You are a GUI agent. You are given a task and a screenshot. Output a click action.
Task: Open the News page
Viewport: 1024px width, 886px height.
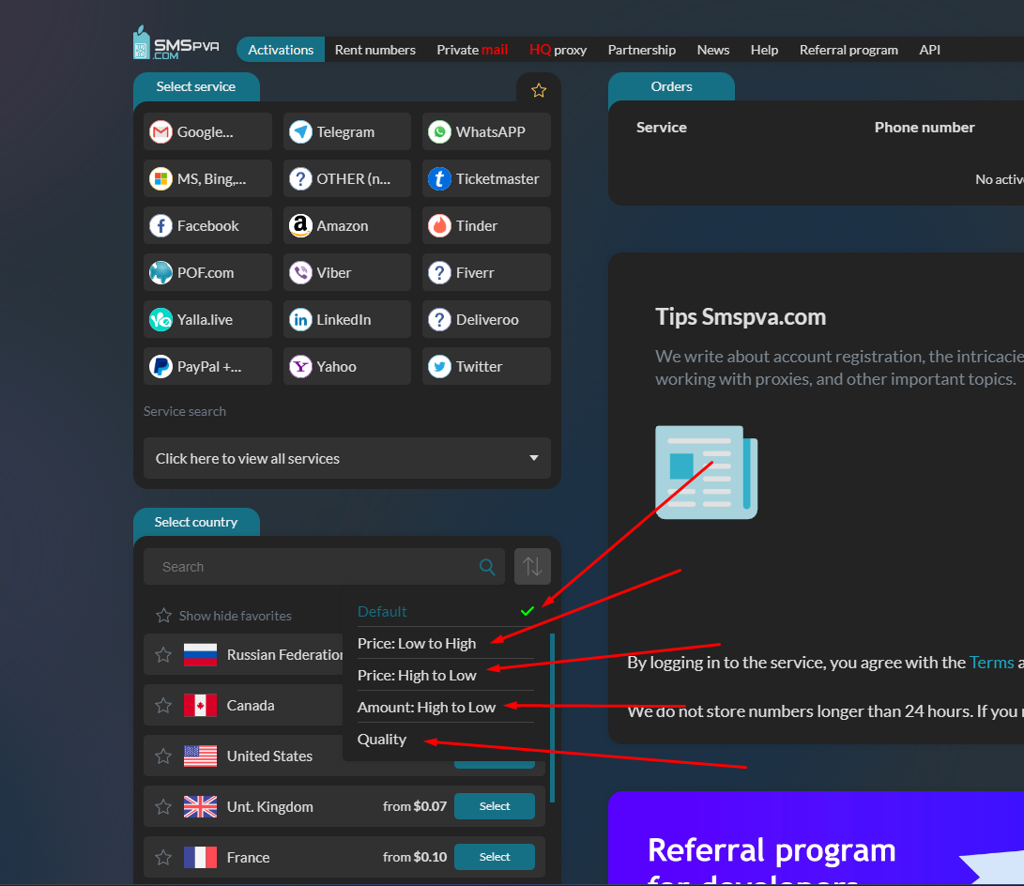712,50
